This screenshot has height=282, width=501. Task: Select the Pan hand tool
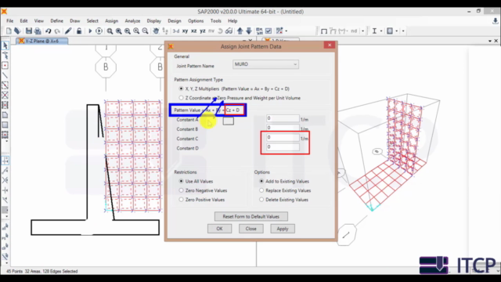[156, 31]
